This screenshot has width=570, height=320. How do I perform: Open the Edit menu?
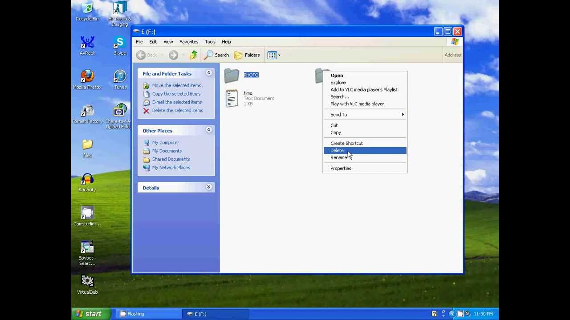pos(153,42)
